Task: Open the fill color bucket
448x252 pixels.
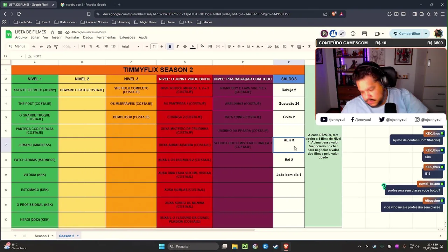Action: tap(202, 47)
